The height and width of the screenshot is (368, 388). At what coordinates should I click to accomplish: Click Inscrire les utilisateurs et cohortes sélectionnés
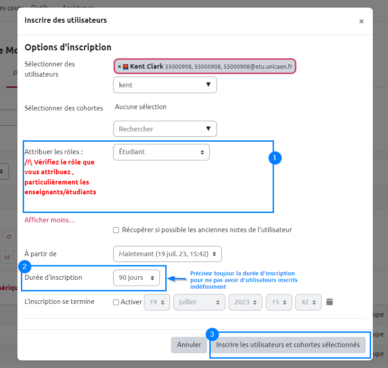point(288,345)
